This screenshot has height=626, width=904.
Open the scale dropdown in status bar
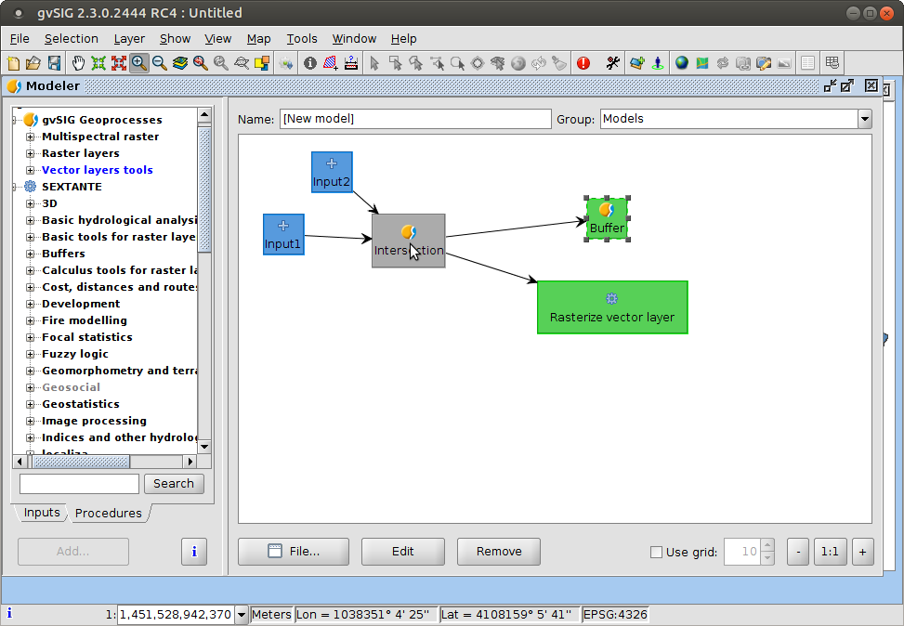pos(242,614)
